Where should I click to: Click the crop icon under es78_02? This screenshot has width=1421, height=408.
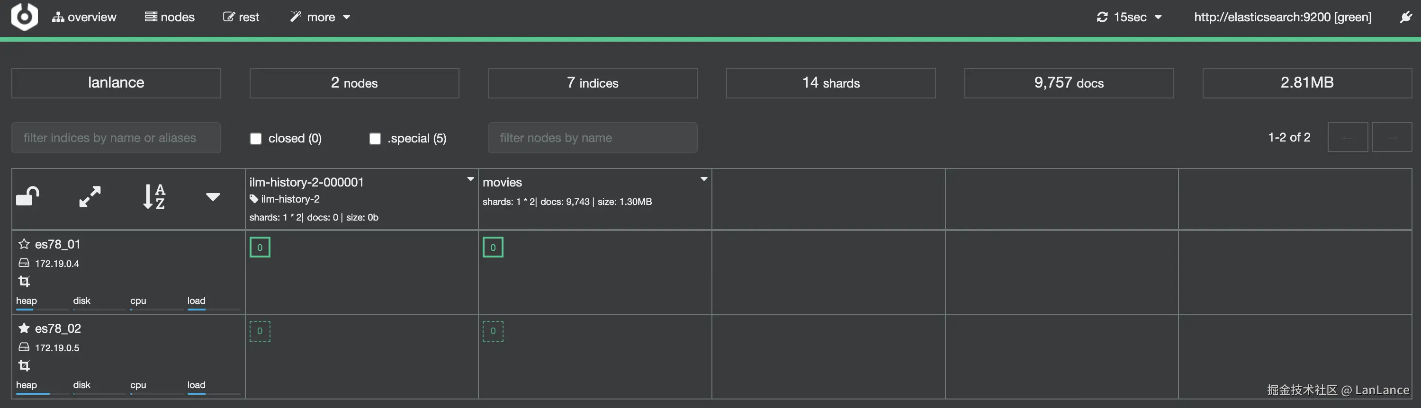pos(24,365)
